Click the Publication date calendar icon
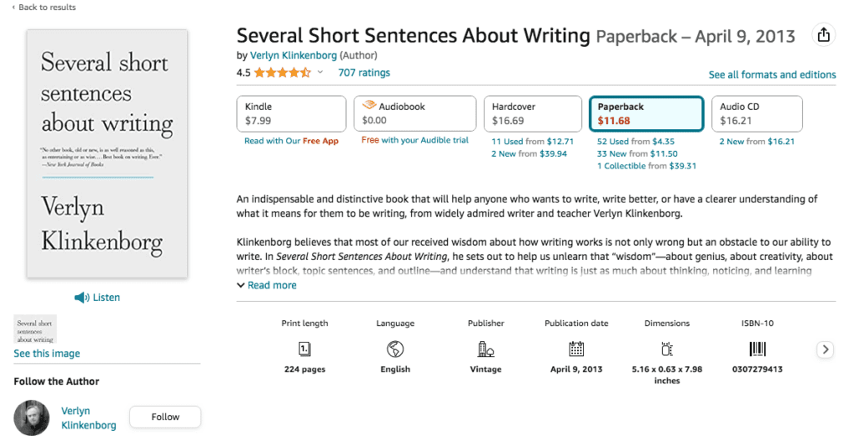This screenshot has width=854, height=446. click(576, 348)
